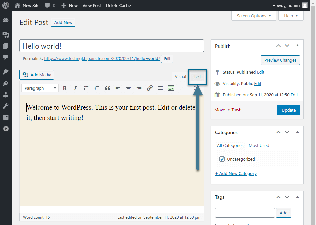
Task: Collapse the Categories panel
Action: 297,132
